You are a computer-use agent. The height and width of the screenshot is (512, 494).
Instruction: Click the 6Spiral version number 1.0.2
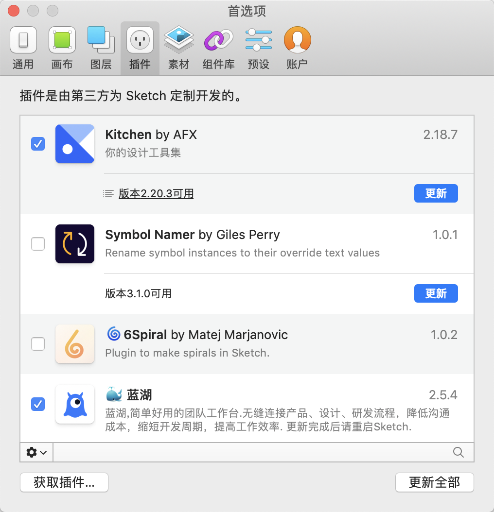point(444,335)
